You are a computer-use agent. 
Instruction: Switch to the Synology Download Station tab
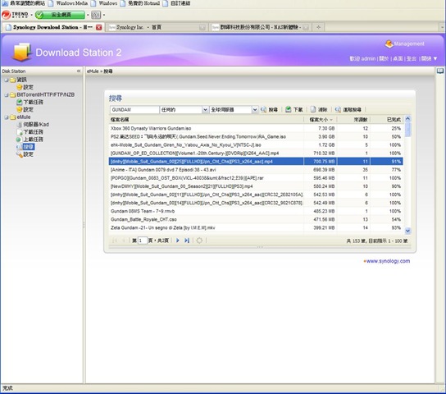(x=52, y=27)
